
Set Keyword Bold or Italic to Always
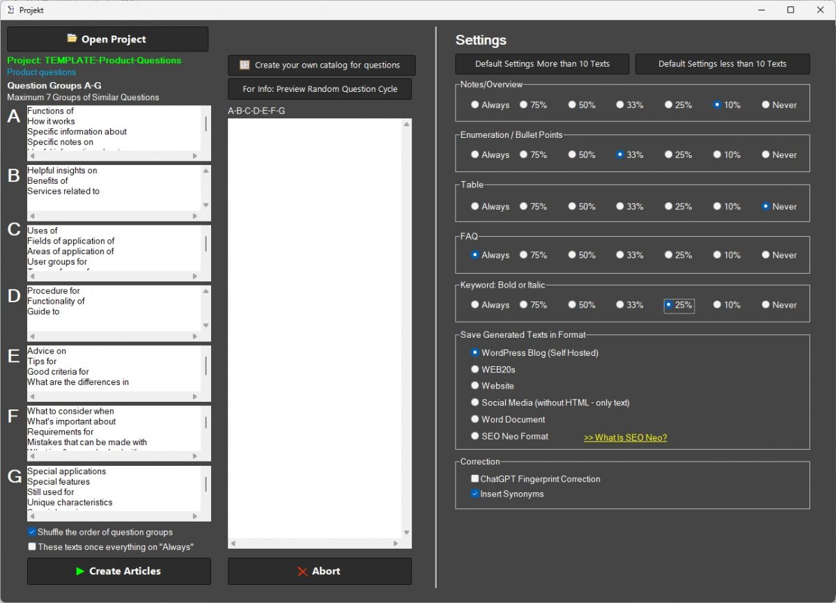(x=474, y=304)
